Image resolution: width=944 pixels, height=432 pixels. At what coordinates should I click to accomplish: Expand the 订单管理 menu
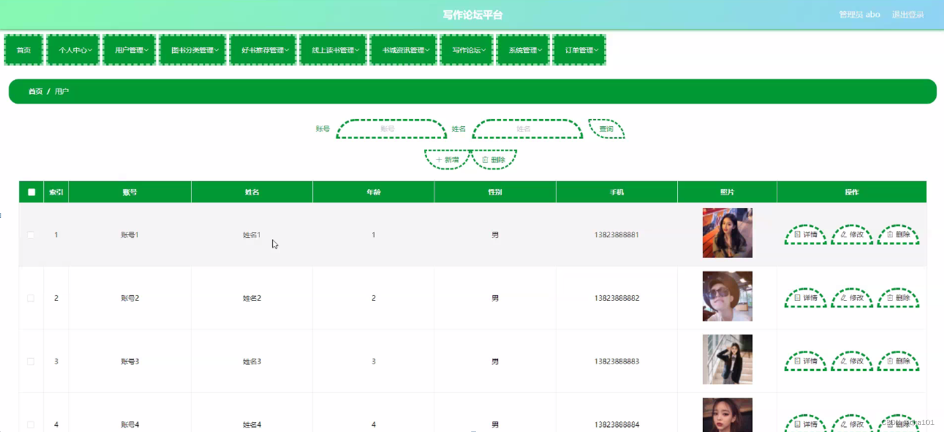point(579,50)
